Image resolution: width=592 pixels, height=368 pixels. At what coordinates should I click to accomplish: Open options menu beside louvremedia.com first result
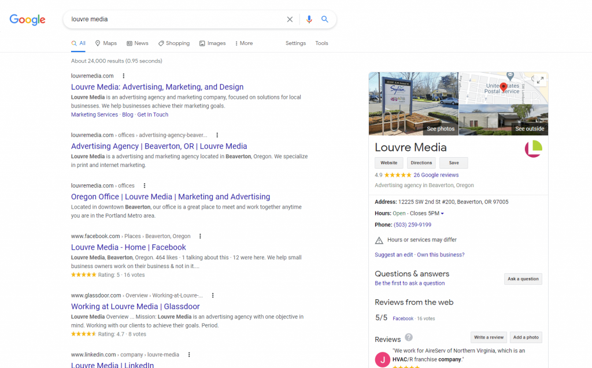[124, 76]
